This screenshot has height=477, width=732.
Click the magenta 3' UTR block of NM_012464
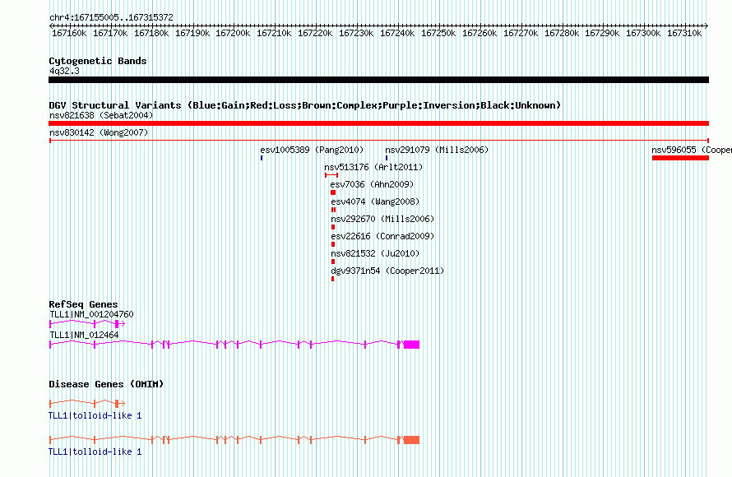(411, 345)
